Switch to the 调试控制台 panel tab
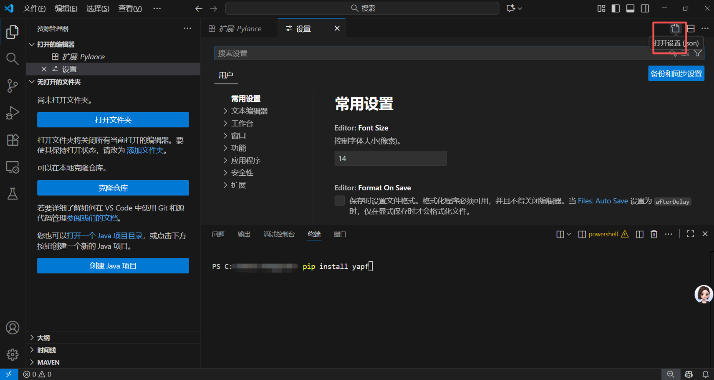 tap(279, 234)
